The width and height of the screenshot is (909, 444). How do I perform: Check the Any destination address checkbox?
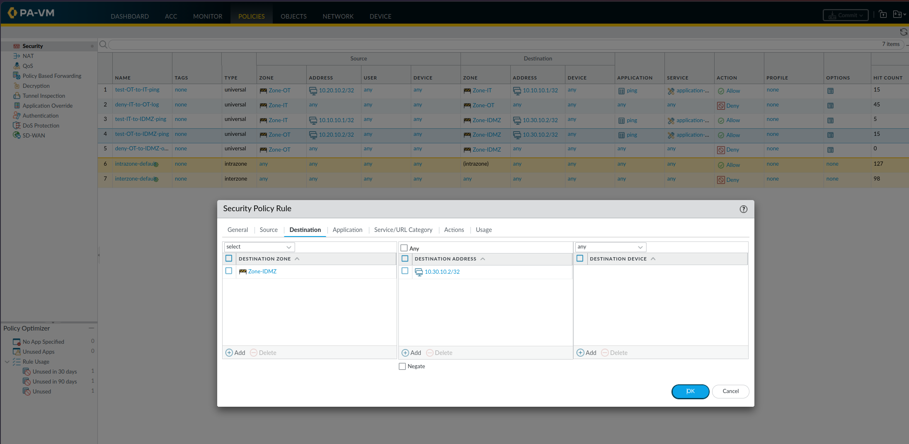(404, 248)
